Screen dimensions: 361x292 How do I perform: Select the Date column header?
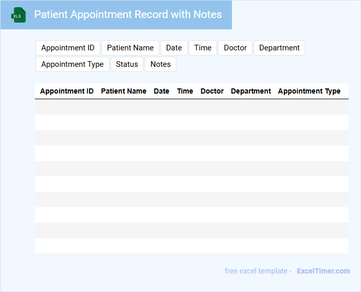click(x=161, y=91)
